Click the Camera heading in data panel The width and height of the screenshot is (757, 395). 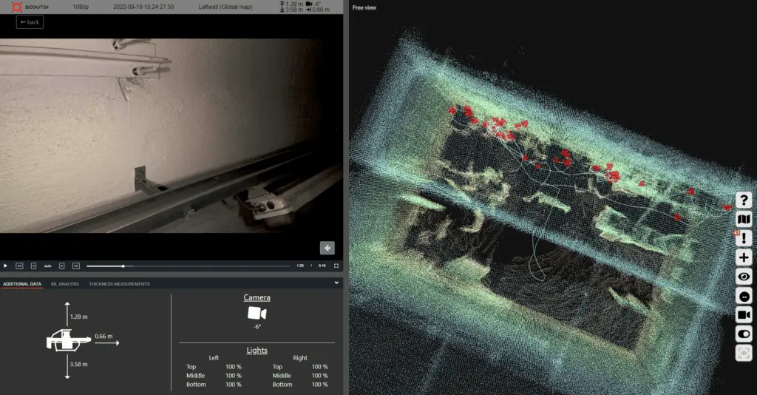tap(257, 297)
